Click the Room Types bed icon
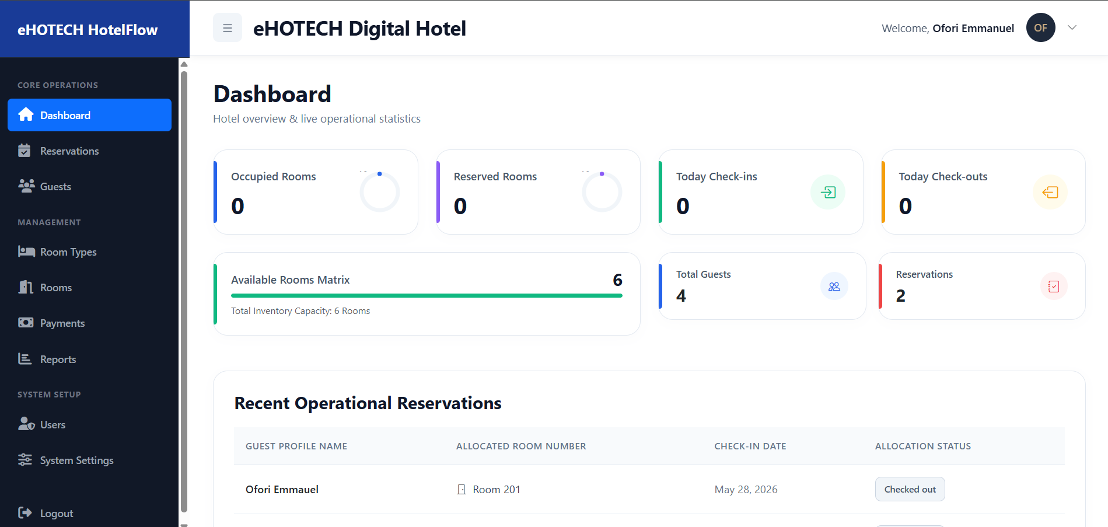 tap(26, 252)
